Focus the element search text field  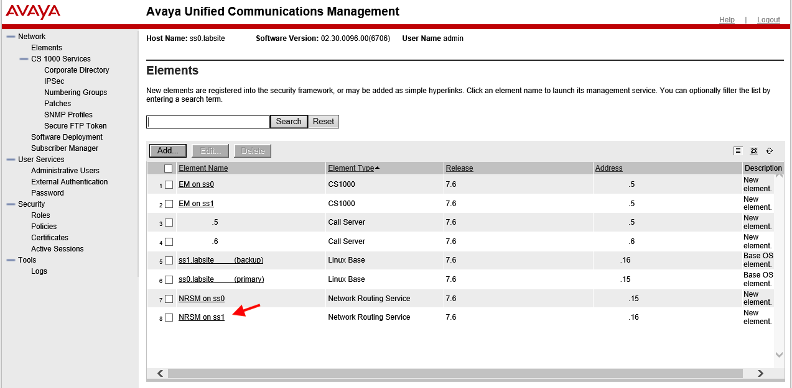[x=208, y=122]
